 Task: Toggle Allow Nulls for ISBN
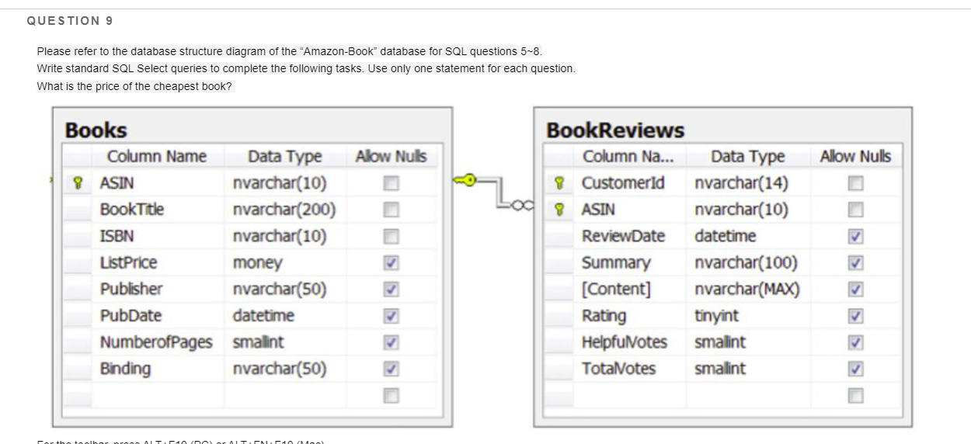coord(392,236)
